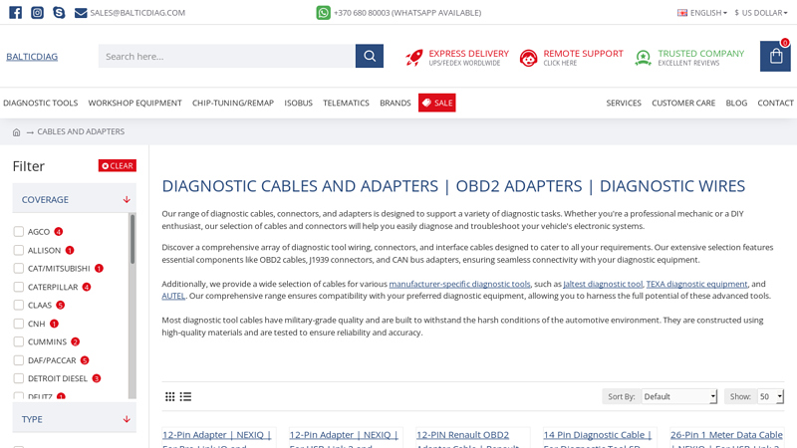Image resolution: width=797 pixels, height=448 pixels.
Task: Expand the TYPE filter section
Action: point(74,418)
